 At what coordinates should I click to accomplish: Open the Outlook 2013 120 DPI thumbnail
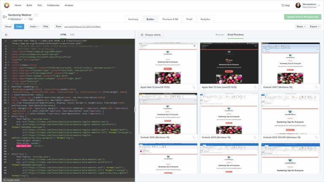click(291, 113)
